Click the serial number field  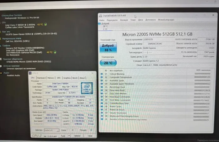pyautogui.click(x=159, y=44)
